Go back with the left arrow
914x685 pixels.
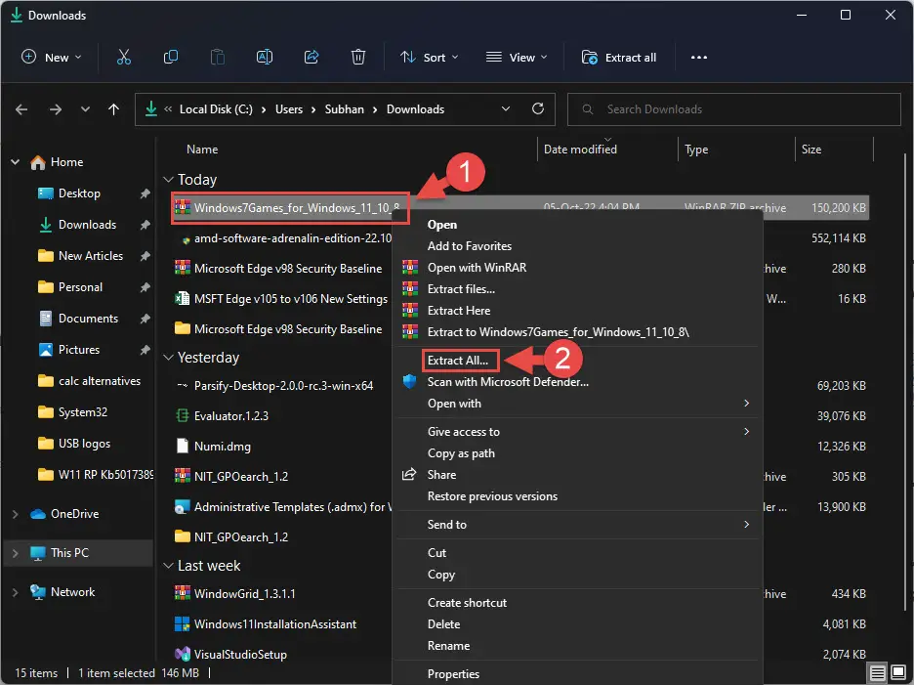pos(21,109)
